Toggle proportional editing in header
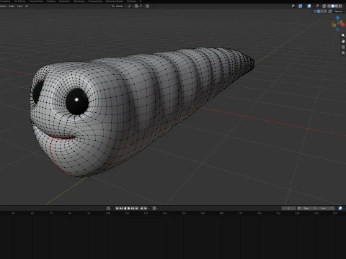Viewport: 346px width, 259px height. pos(147,6)
